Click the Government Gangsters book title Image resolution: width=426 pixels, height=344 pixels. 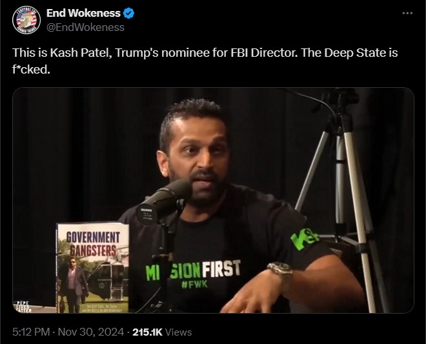click(93, 244)
